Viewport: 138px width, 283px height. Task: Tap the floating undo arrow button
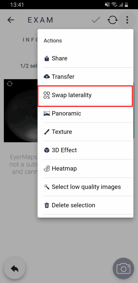pyautogui.click(x=15, y=269)
